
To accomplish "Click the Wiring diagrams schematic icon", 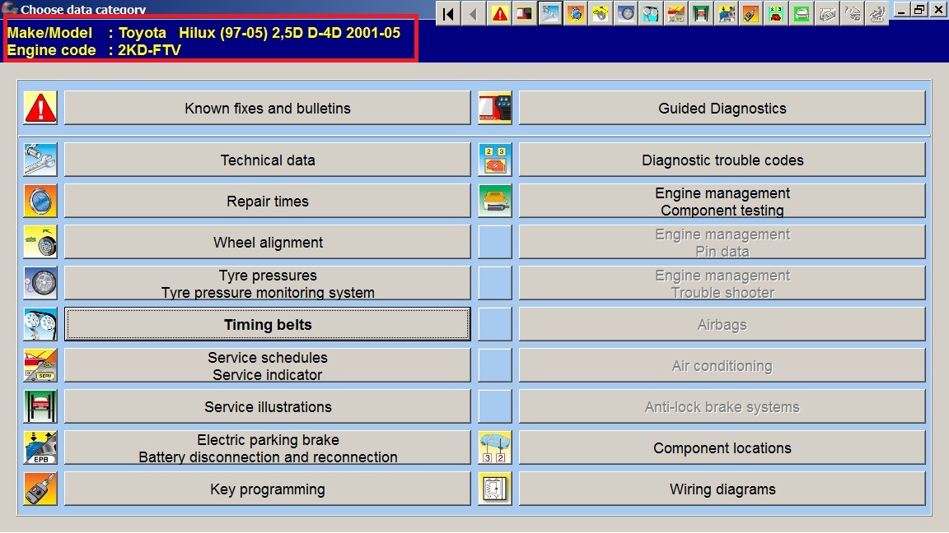I will click(495, 489).
